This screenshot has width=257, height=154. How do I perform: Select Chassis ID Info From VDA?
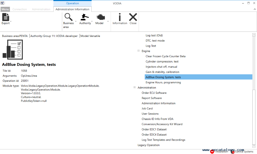pos(157,119)
